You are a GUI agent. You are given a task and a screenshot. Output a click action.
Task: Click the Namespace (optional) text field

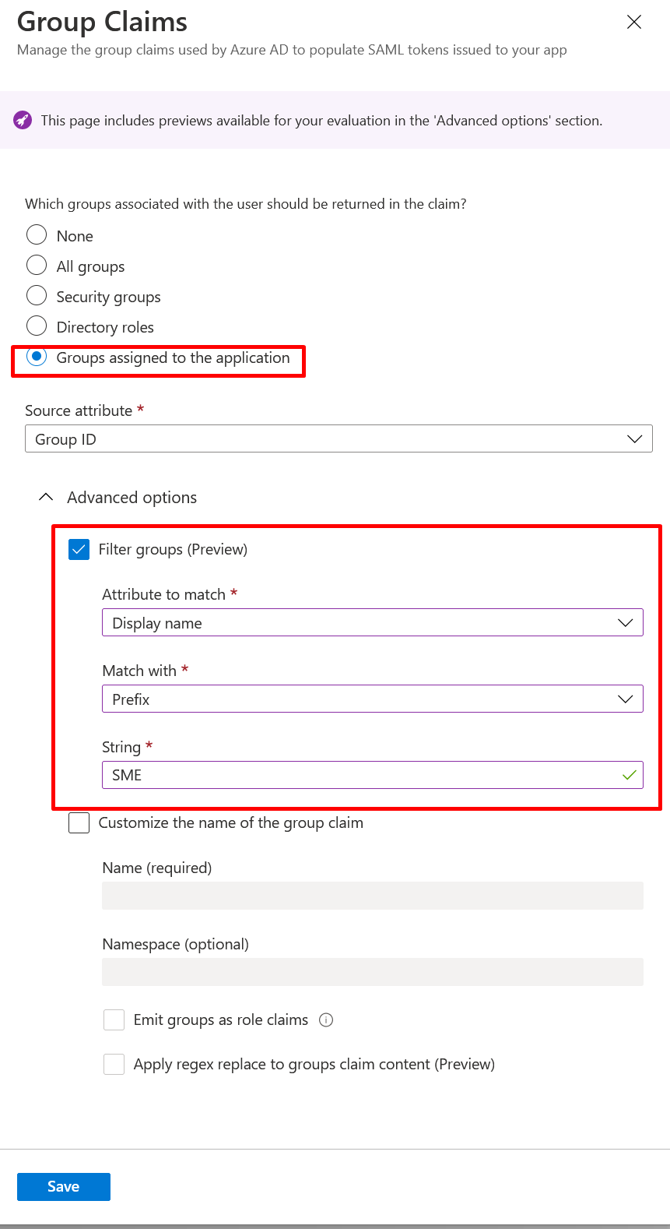pyautogui.click(x=372, y=972)
